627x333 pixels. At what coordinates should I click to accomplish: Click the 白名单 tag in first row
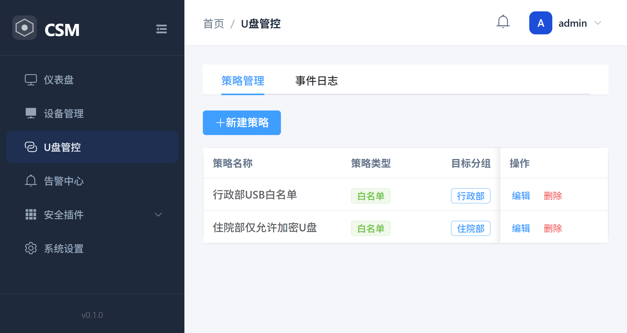371,196
